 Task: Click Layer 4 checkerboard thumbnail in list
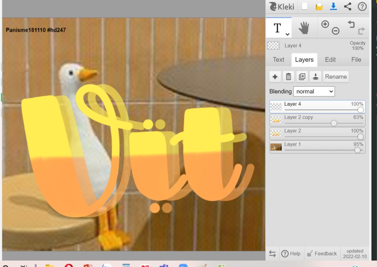pos(276,107)
